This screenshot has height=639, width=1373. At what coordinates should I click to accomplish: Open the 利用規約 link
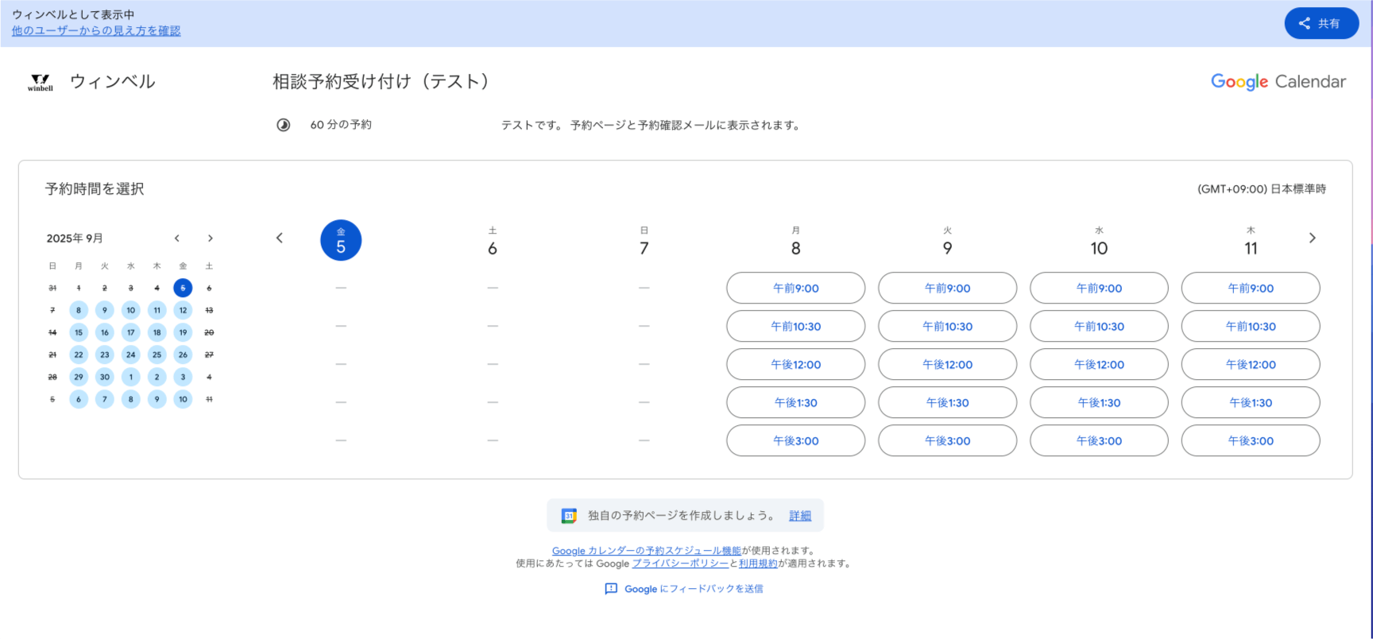(x=758, y=563)
